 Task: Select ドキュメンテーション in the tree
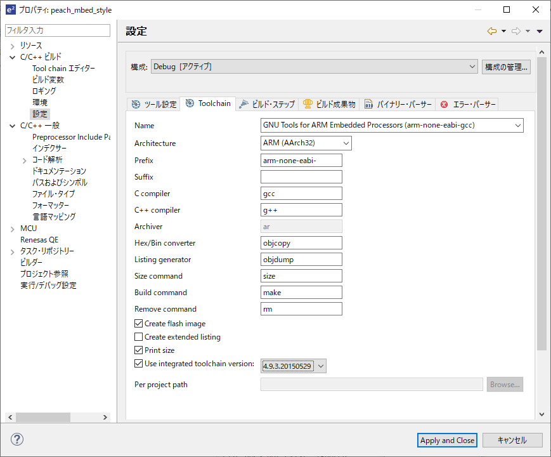pyautogui.click(x=59, y=171)
